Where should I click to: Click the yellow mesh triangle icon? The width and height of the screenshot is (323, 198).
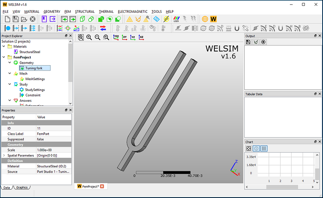point(130,19)
